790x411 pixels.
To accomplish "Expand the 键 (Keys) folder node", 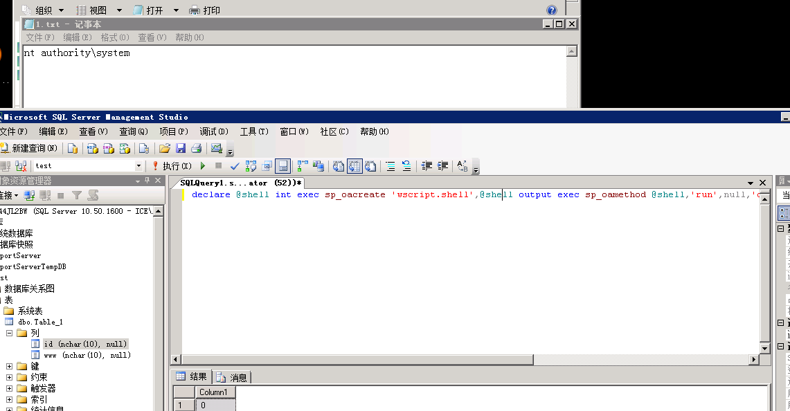I will click(x=9, y=366).
